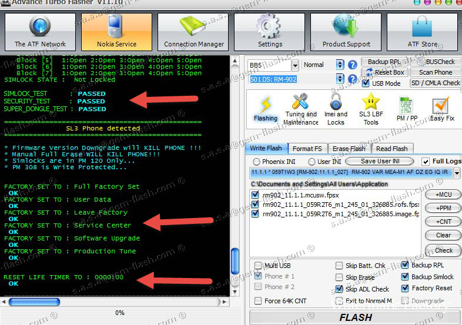Click the 0% progress bar
The image size is (462, 325).
[119, 313]
